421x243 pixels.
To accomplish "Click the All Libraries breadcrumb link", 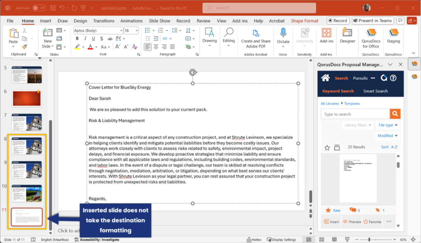I will (330, 103).
